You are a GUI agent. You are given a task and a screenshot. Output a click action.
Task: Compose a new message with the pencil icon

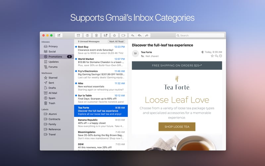pyautogui.click(x=59, y=36)
